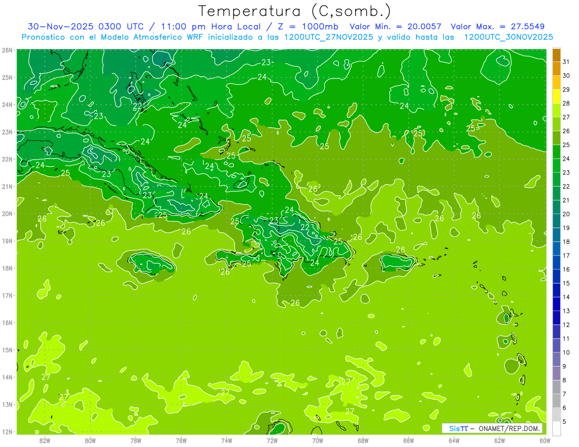Viewport: 579px width, 447px height.
Task: Click the longitude axis label "66W"
Action: tap(409, 440)
